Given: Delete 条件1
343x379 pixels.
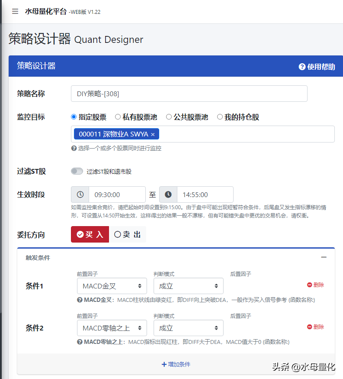Looking at the screenshot, I should (x=315, y=285).
